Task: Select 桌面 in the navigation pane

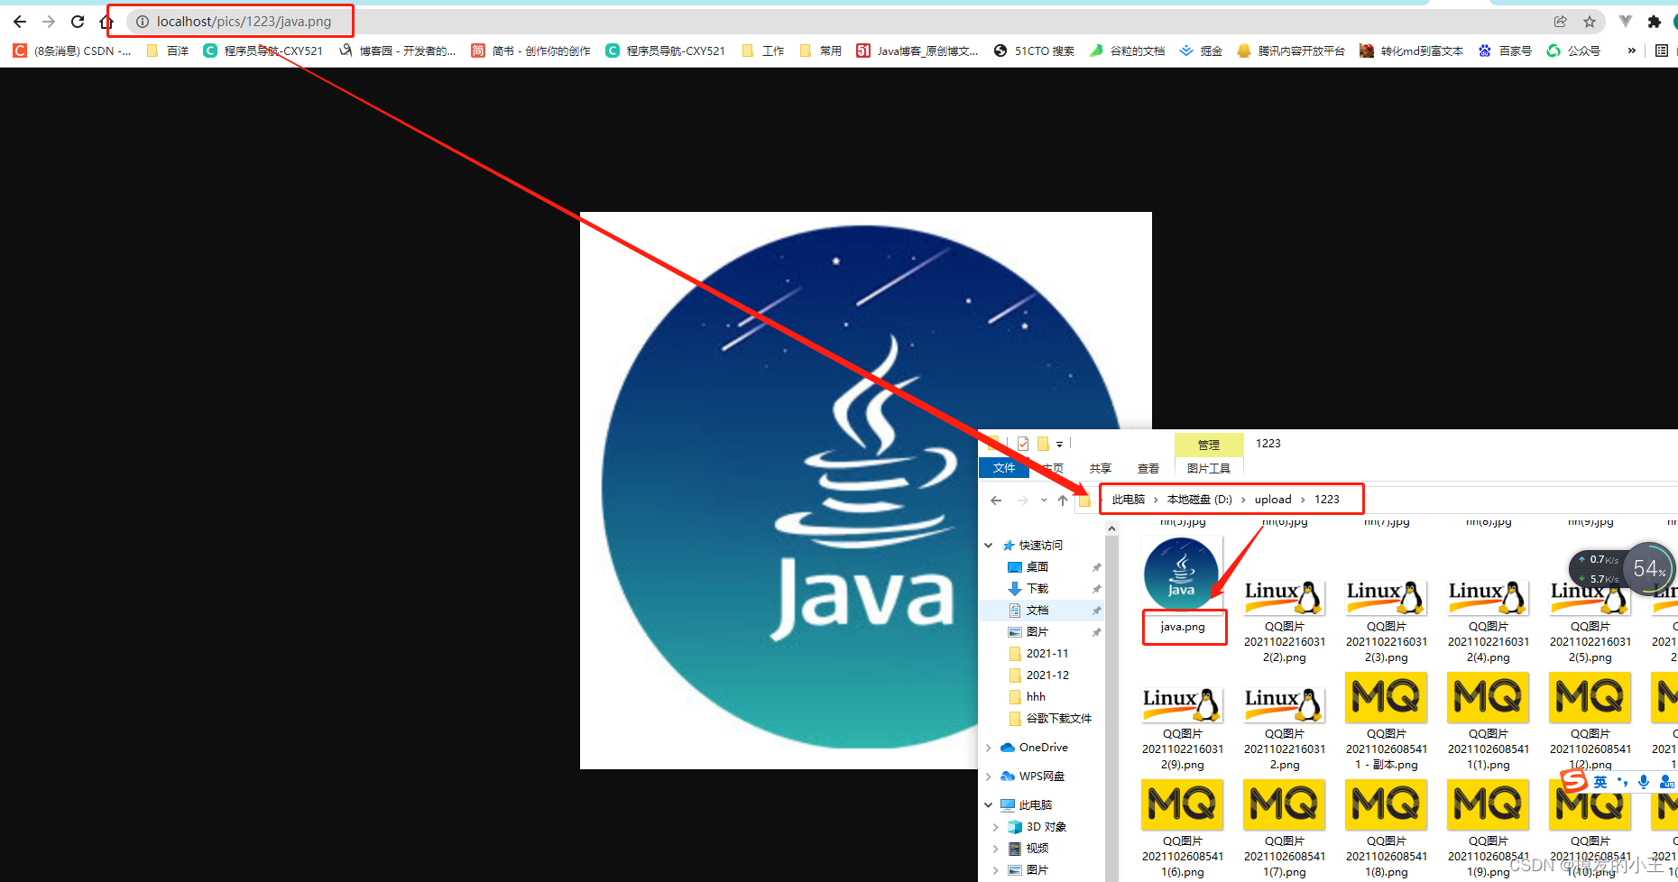Action: (1037, 567)
